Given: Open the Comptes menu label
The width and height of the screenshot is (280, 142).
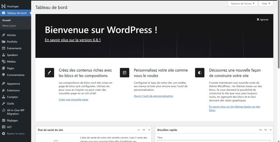Looking at the screenshot, I should (12, 97).
